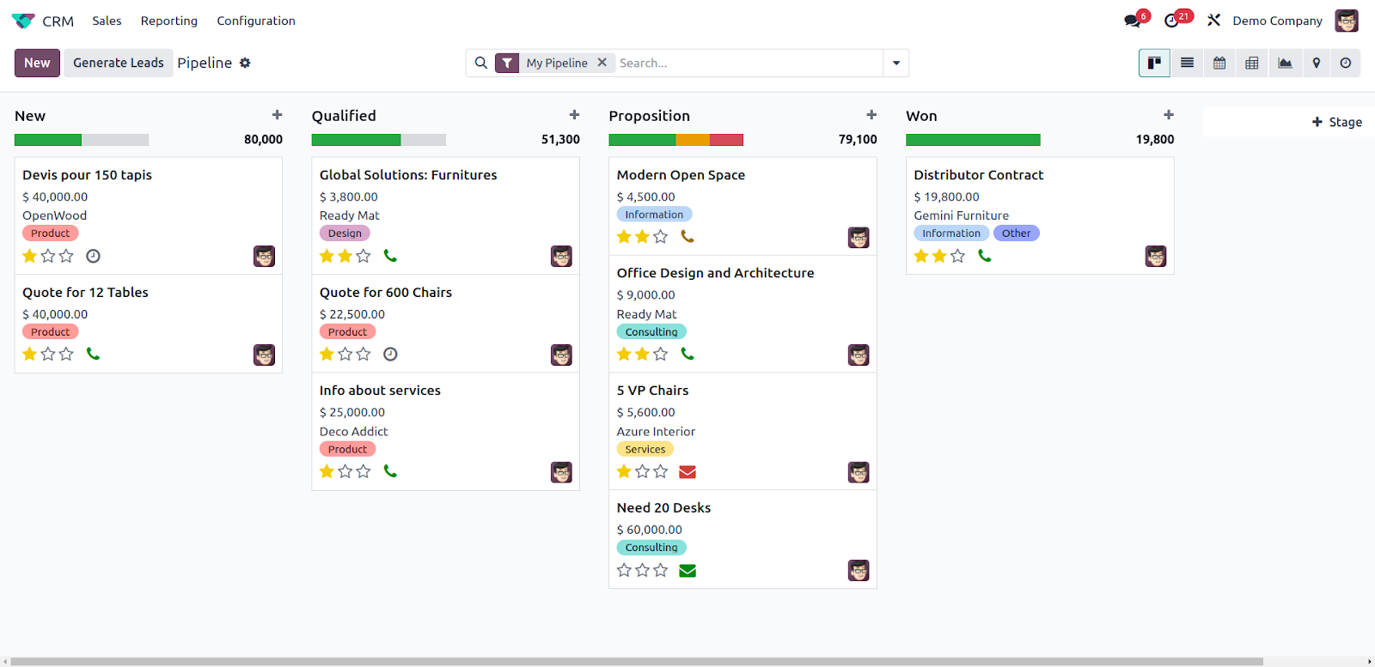Click Other tag on Distributor Contract
Screen dimensions: 1375x667
click(1016, 233)
